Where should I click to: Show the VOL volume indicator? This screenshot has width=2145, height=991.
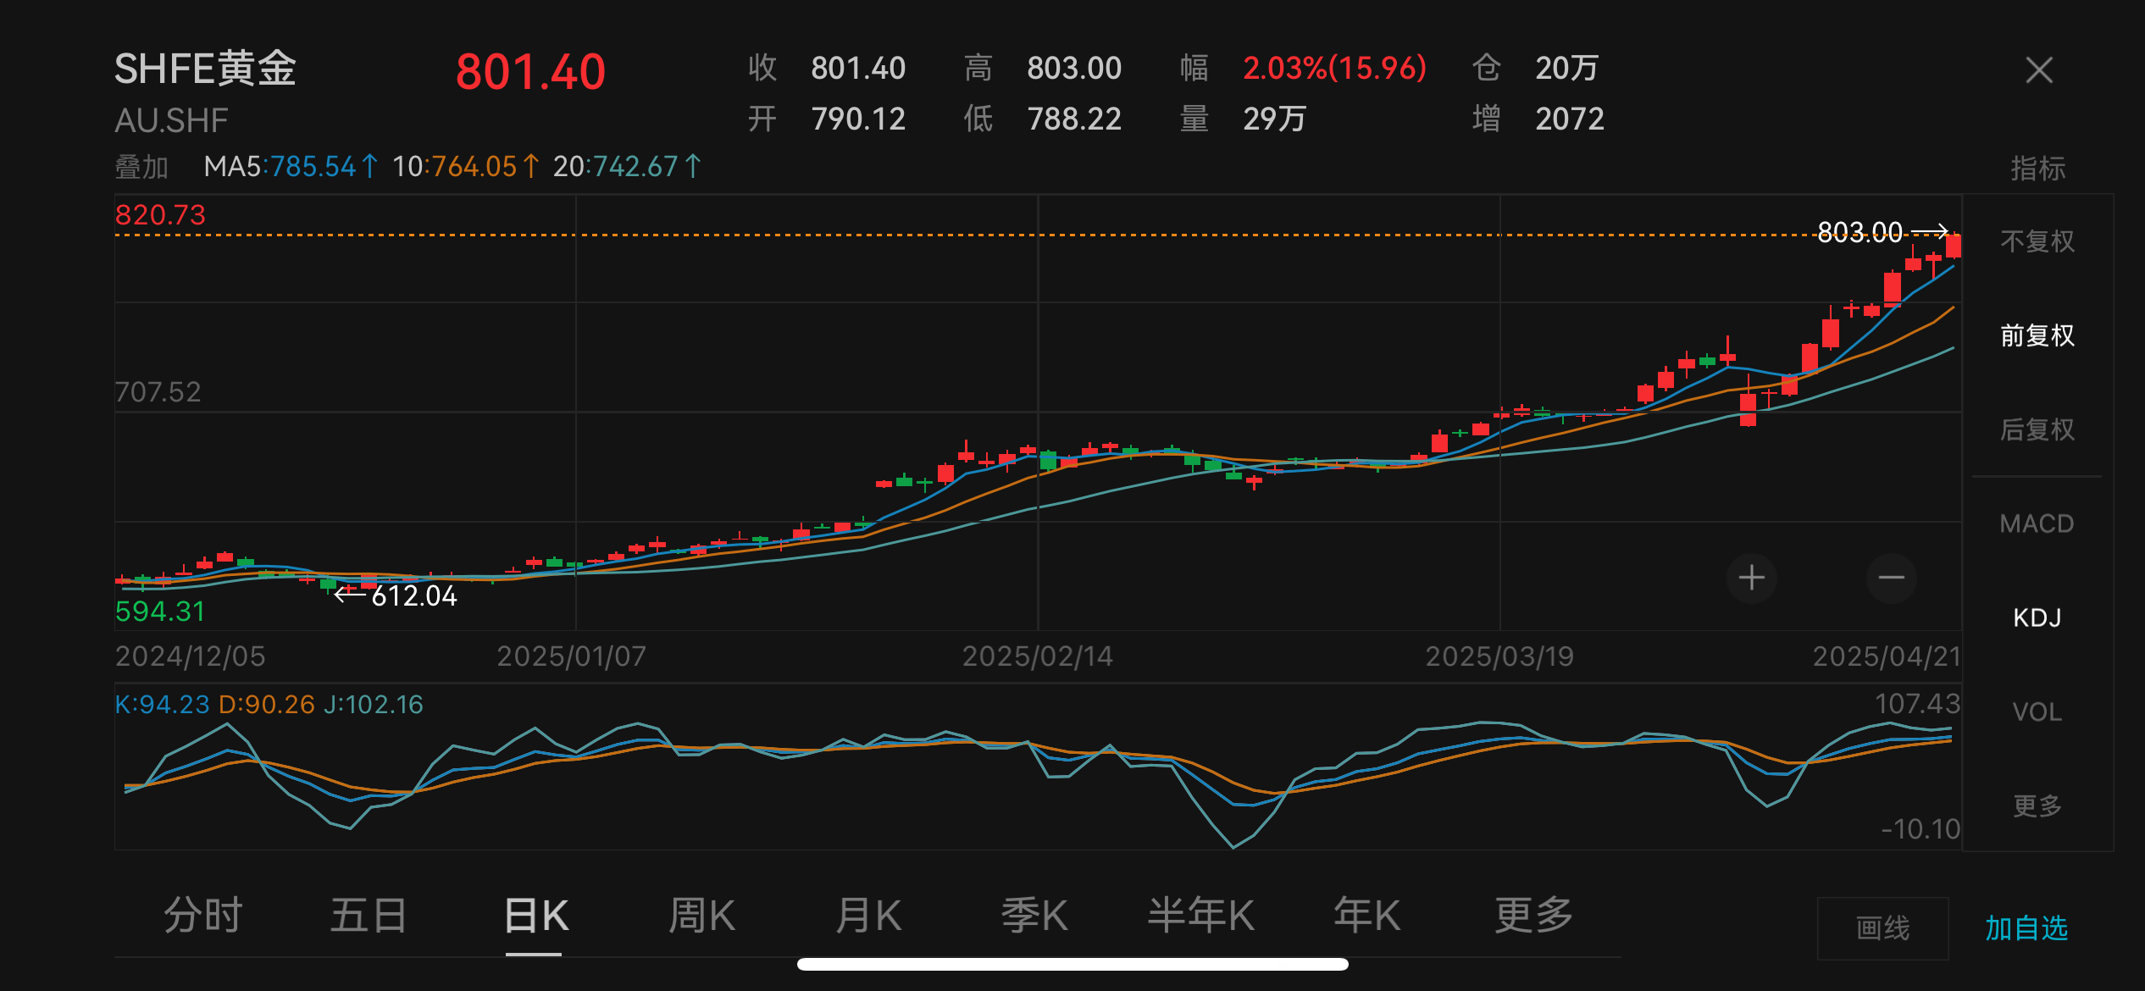point(2037,711)
